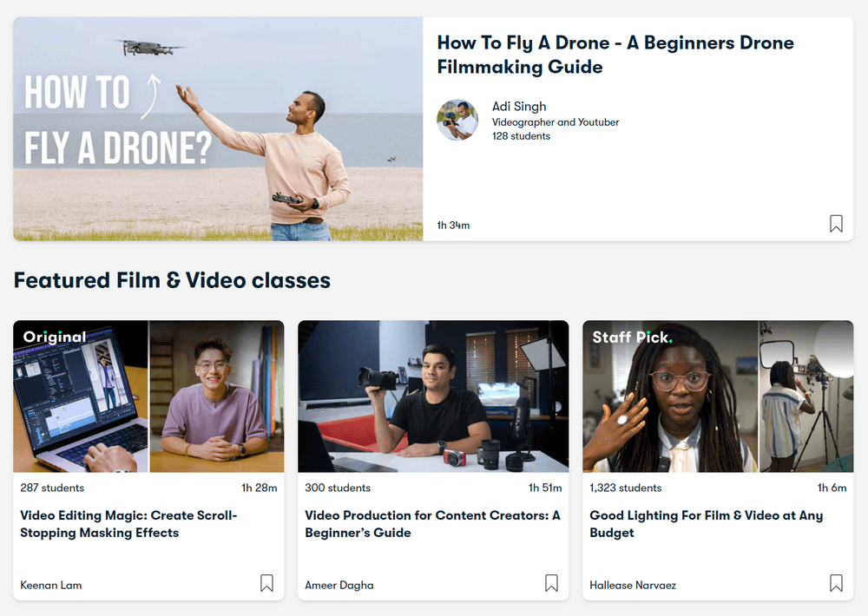Click the 'Original' badge on the first class

55,337
